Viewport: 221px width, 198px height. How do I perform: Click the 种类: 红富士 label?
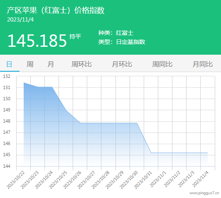[x=116, y=33]
